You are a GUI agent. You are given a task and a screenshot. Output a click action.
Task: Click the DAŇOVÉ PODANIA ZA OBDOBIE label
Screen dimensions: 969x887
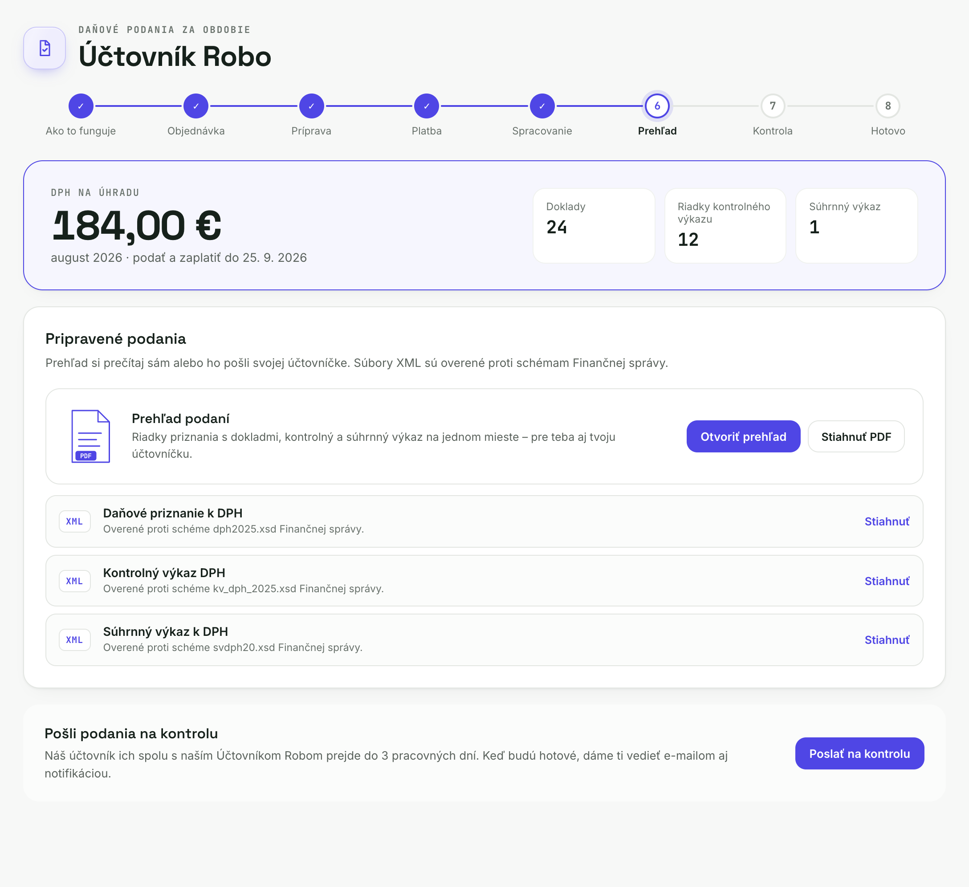point(164,30)
